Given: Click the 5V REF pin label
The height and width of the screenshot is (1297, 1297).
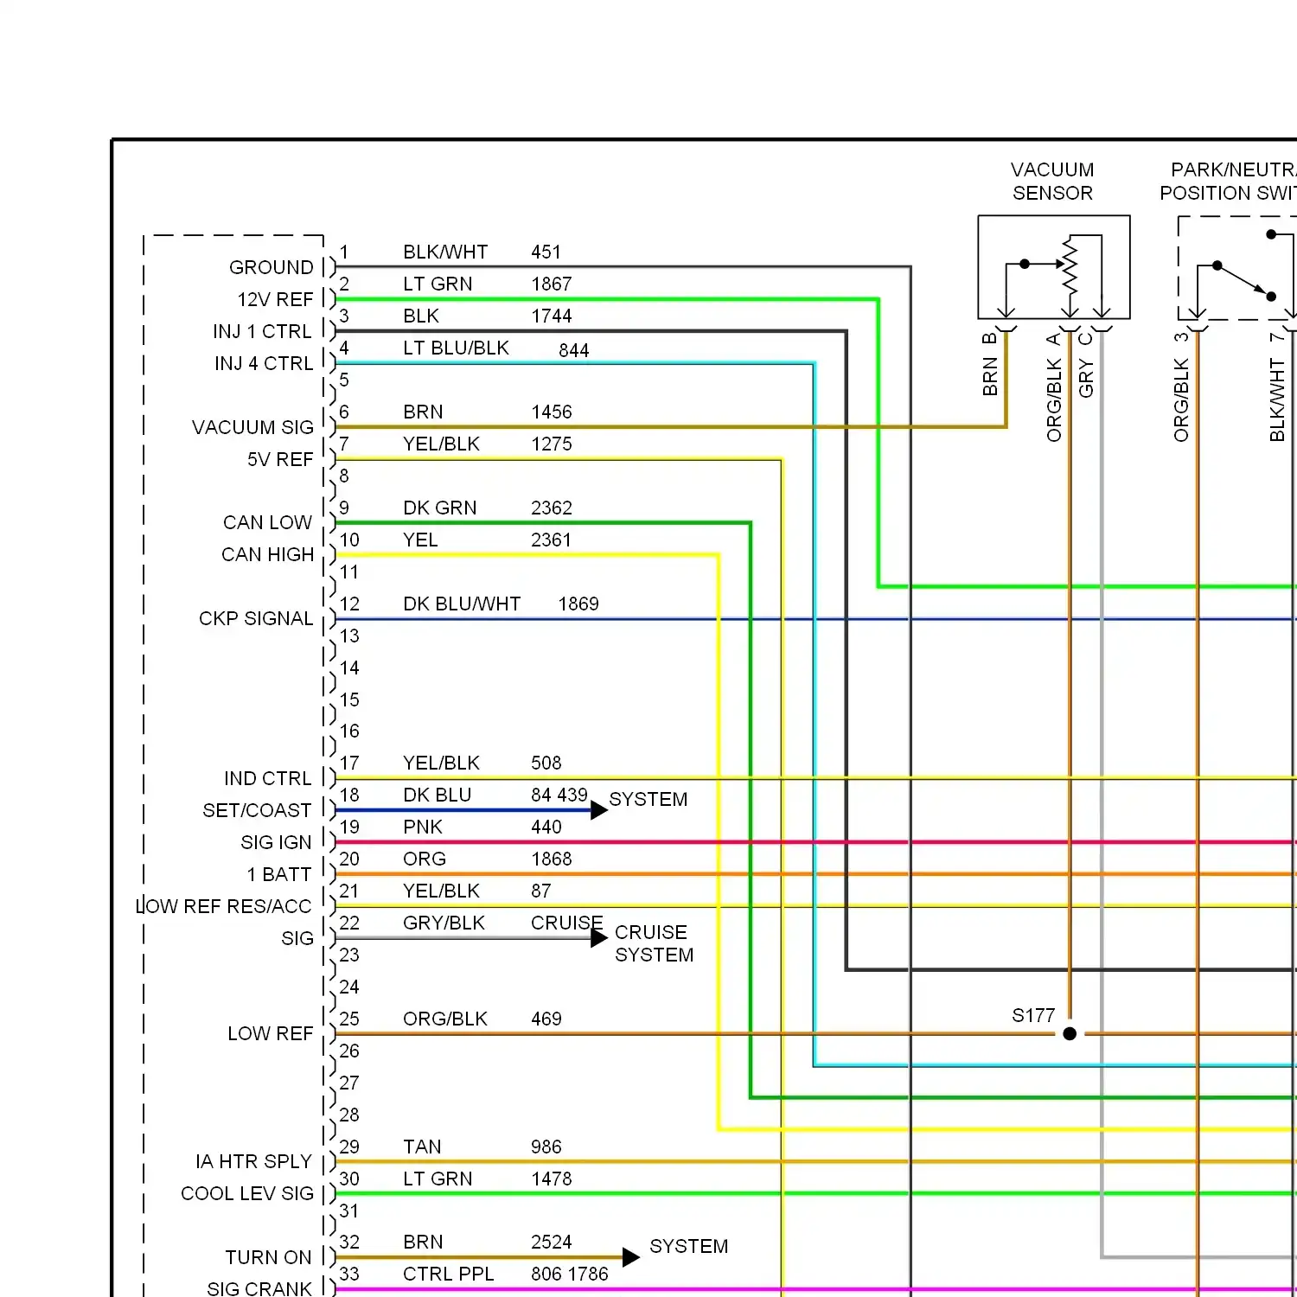Looking at the screenshot, I should tap(280, 459).
